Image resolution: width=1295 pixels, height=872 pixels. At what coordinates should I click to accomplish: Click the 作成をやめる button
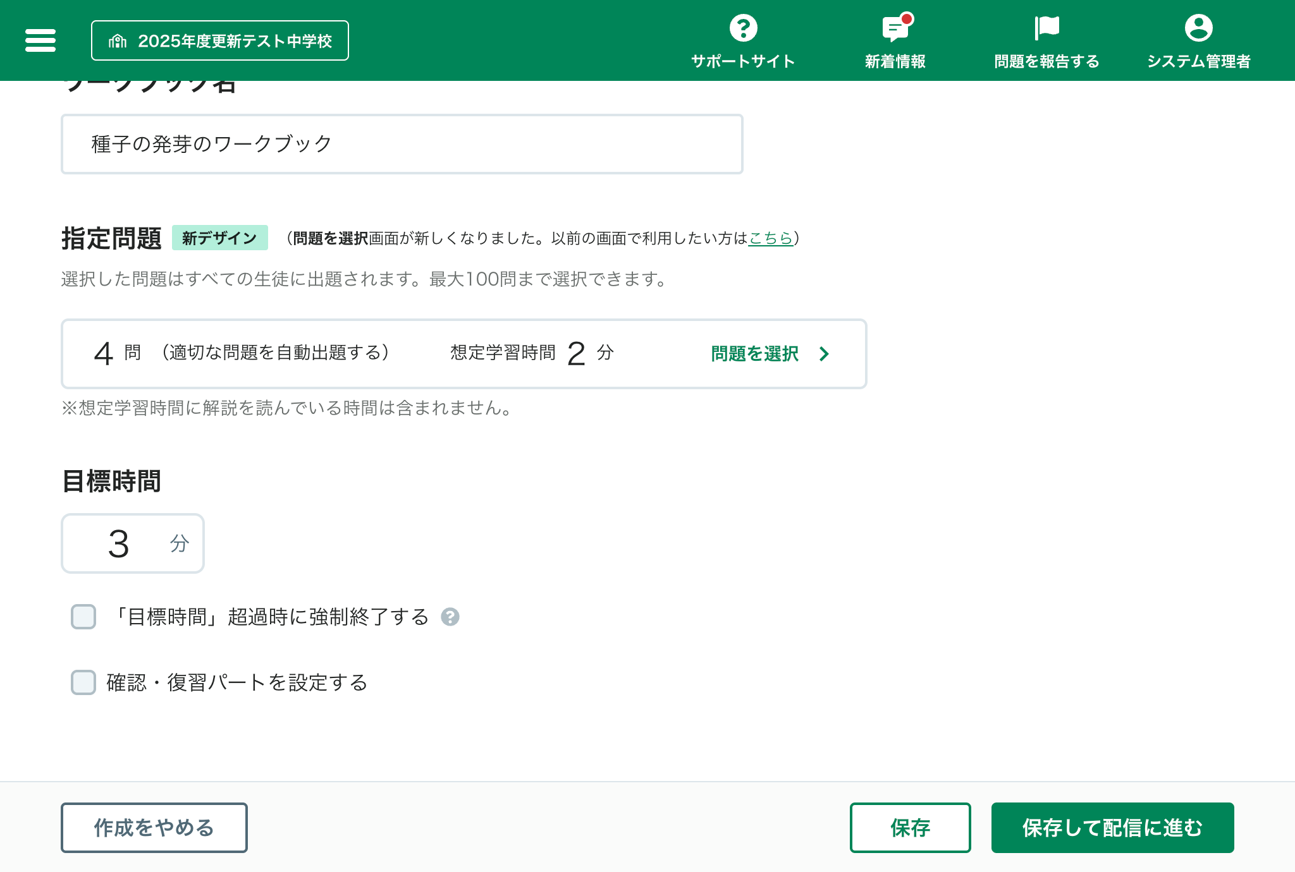pyautogui.click(x=154, y=828)
